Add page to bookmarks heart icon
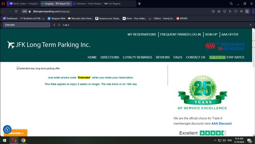 pos(236,12)
